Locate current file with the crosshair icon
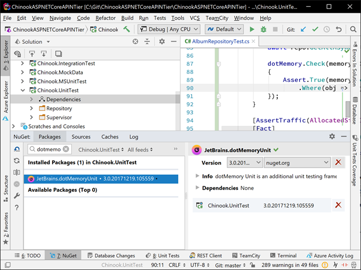The image size is (361, 270). [135, 42]
